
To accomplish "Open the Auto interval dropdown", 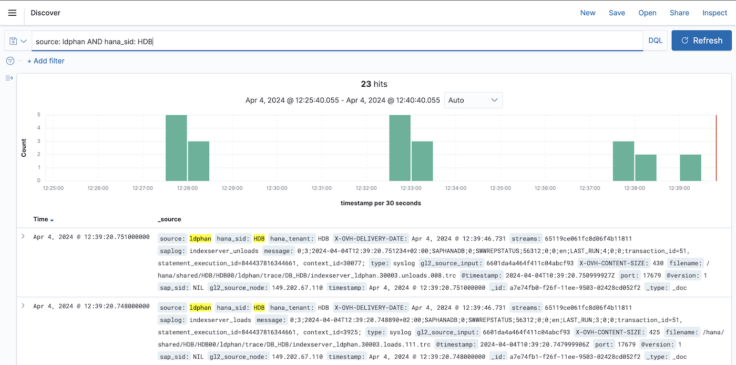I will (473, 100).
